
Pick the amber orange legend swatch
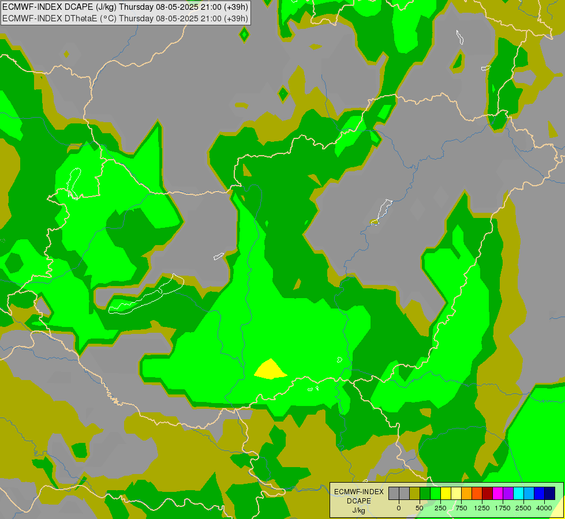467,493
